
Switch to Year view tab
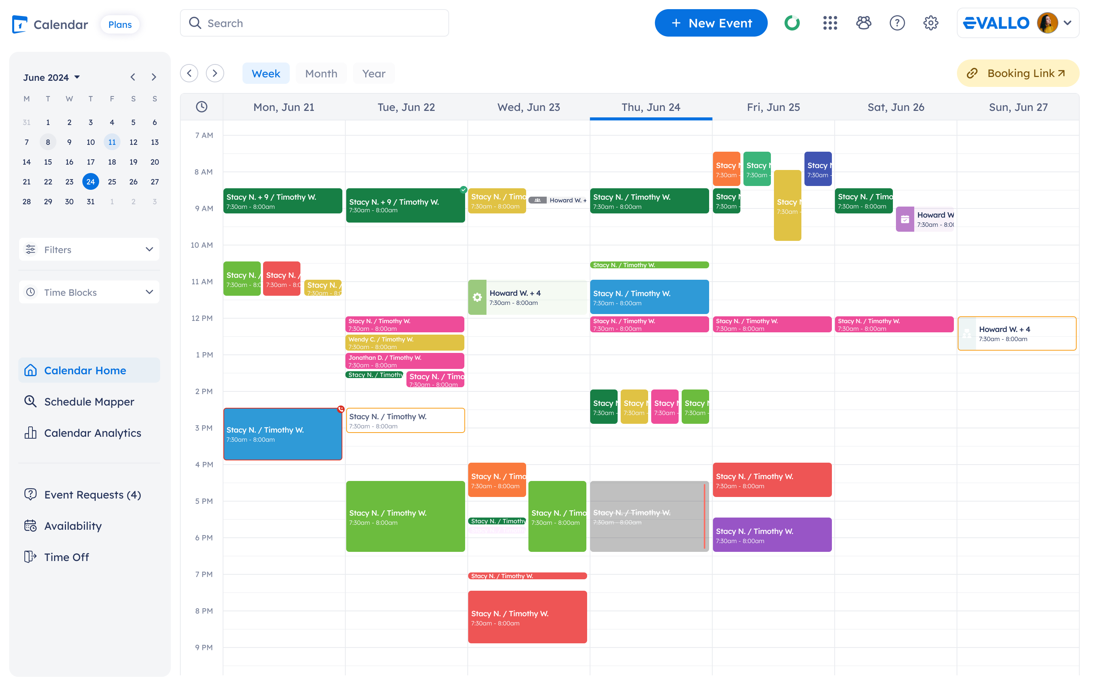[x=373, y=74]
